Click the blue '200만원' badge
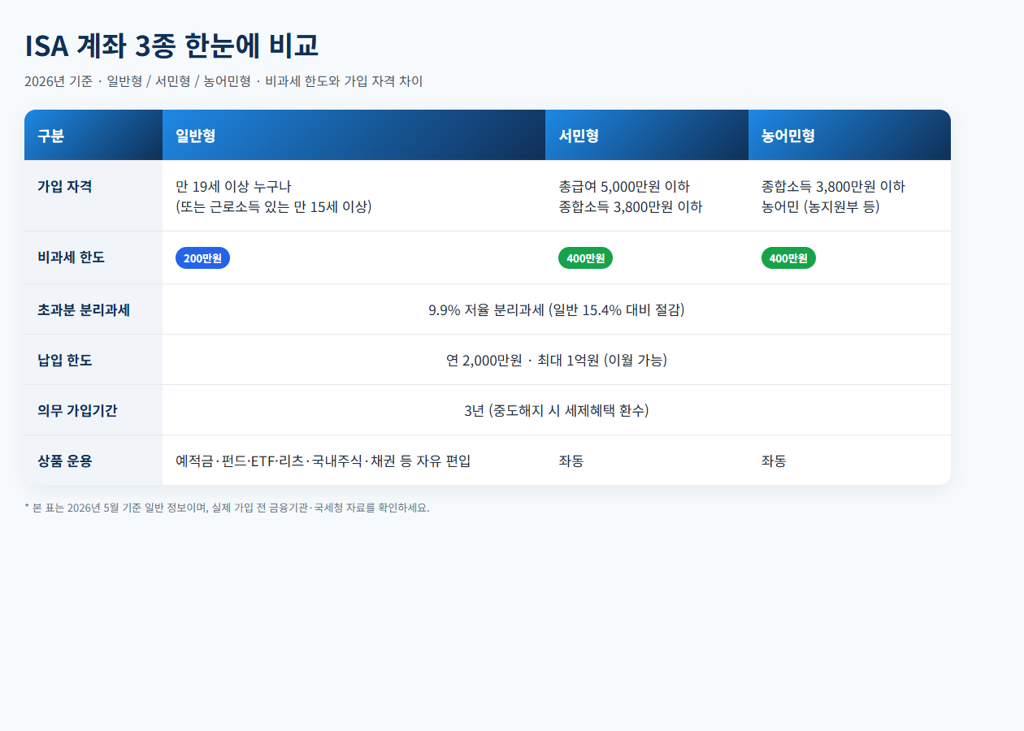 [x=202, y=258]
